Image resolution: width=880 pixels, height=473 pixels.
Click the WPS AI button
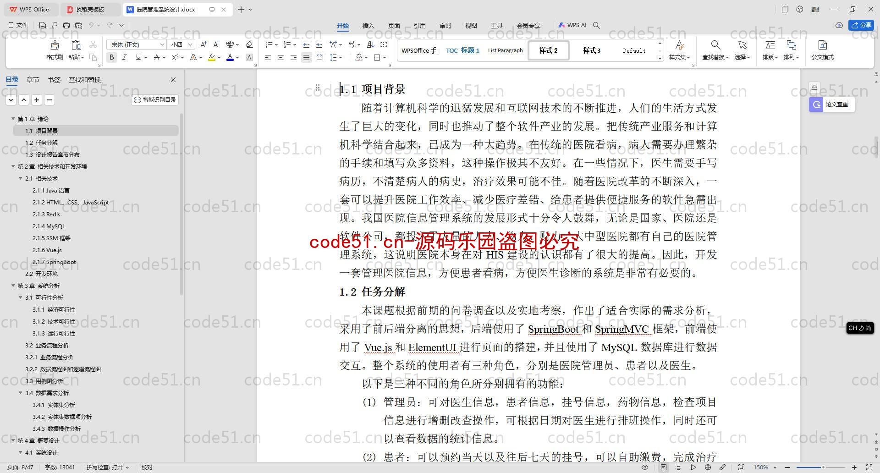[x=572, y=25]
